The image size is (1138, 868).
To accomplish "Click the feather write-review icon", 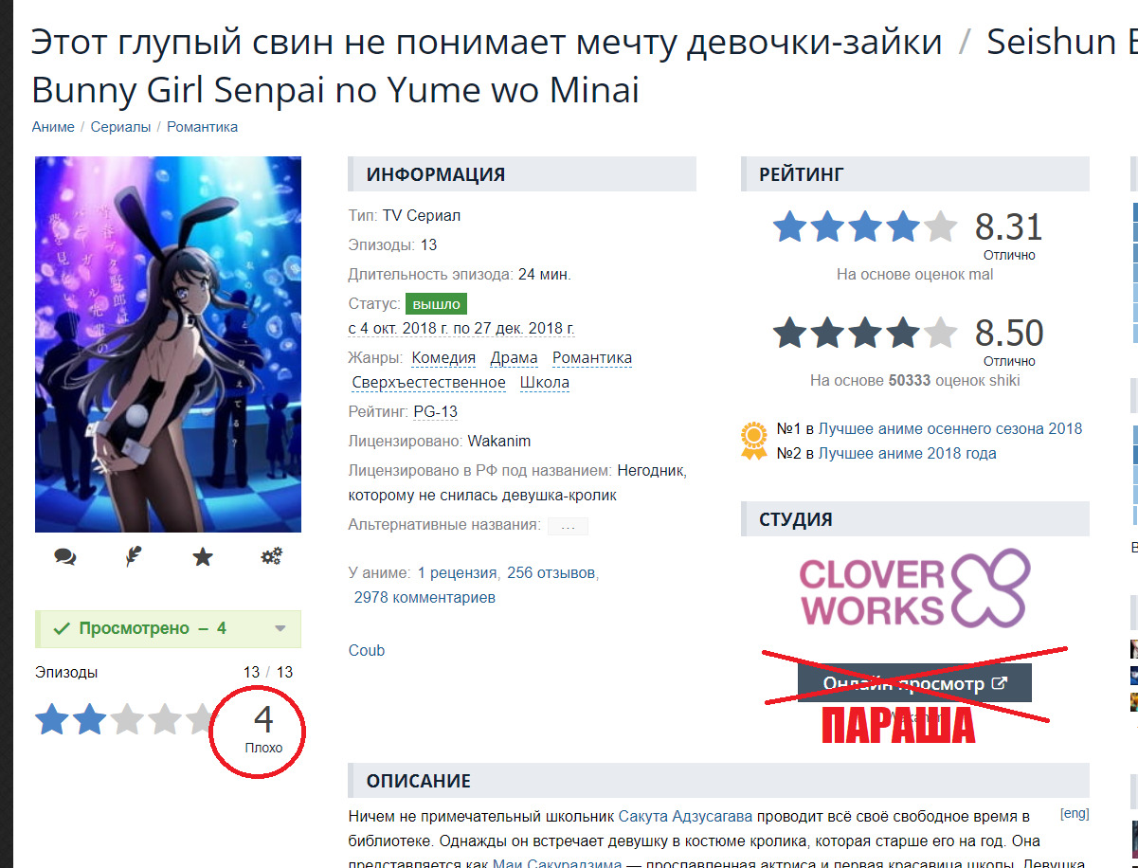I will point(134,557).
